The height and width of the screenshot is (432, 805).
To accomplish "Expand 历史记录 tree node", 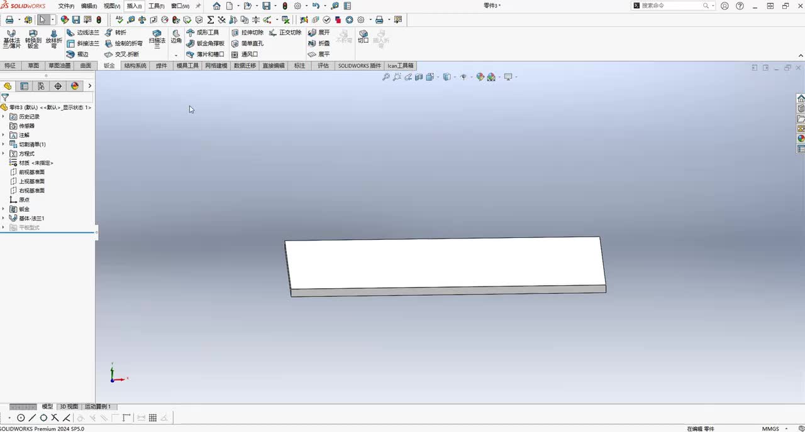I will (3, 117).
